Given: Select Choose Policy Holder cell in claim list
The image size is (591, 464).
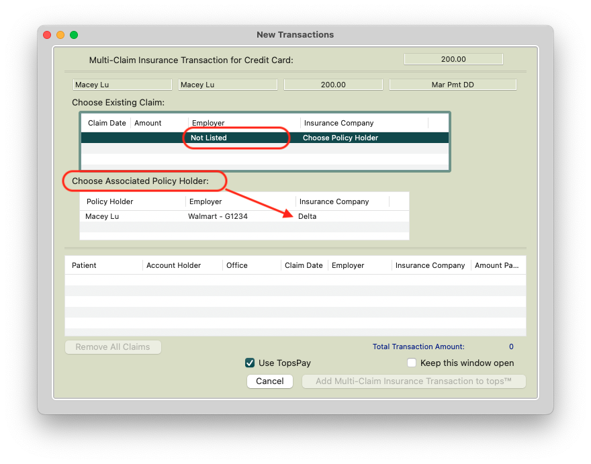Looking at the screenshot, I should (x=340, y=138).
